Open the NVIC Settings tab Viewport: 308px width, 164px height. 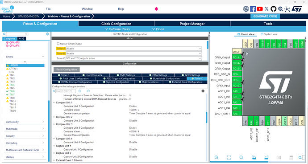point(125,75)
